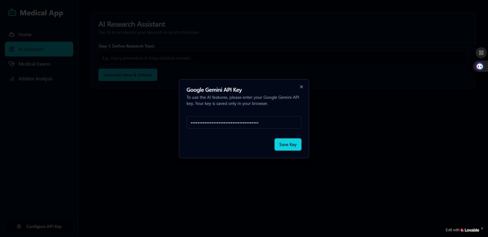This screenshot has height=237, width=488.
Task: Dismiss the Edit with Lovable badge
Action: point(482,228)
